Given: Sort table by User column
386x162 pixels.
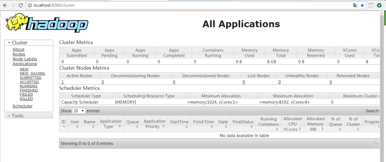Looking at the screenshot, I should click(x=75, y=124).
